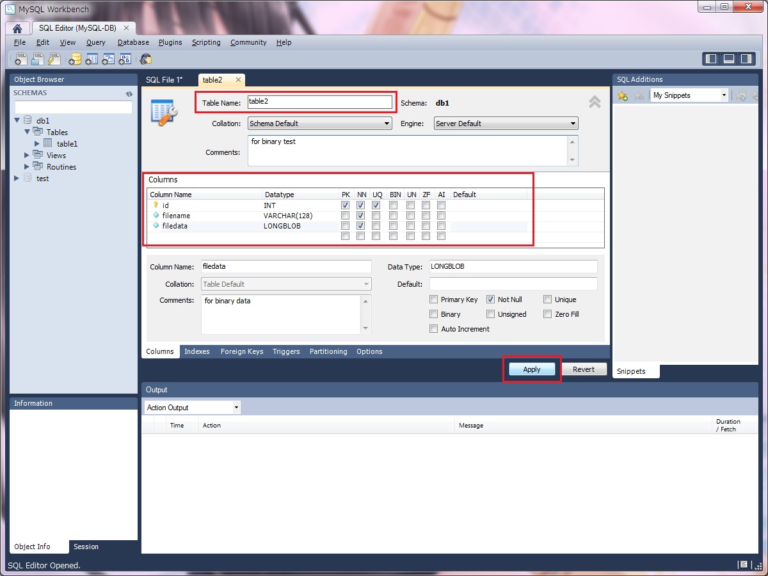Switch to the Partitioning tab
The image size is (768, 576).
click(x=328, y=351)
